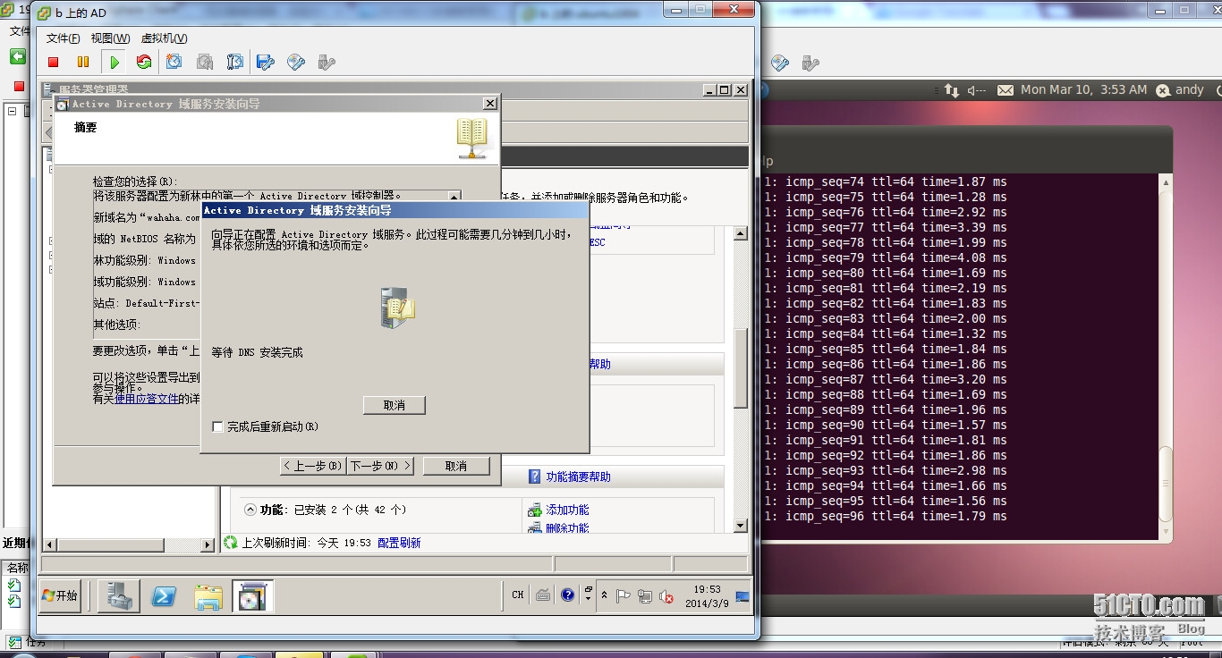
Task: Click the 下一步(N) button
Action: pyautogui.click(x=380, y=466)
